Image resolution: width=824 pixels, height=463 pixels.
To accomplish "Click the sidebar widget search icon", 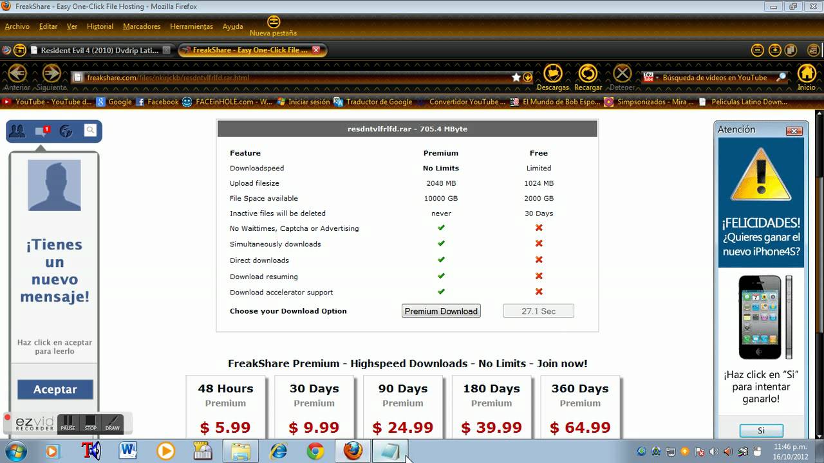I will (x=90, y=131).
